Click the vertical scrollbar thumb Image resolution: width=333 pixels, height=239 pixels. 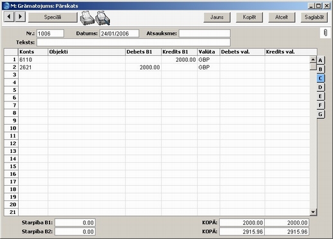point(313,67)
